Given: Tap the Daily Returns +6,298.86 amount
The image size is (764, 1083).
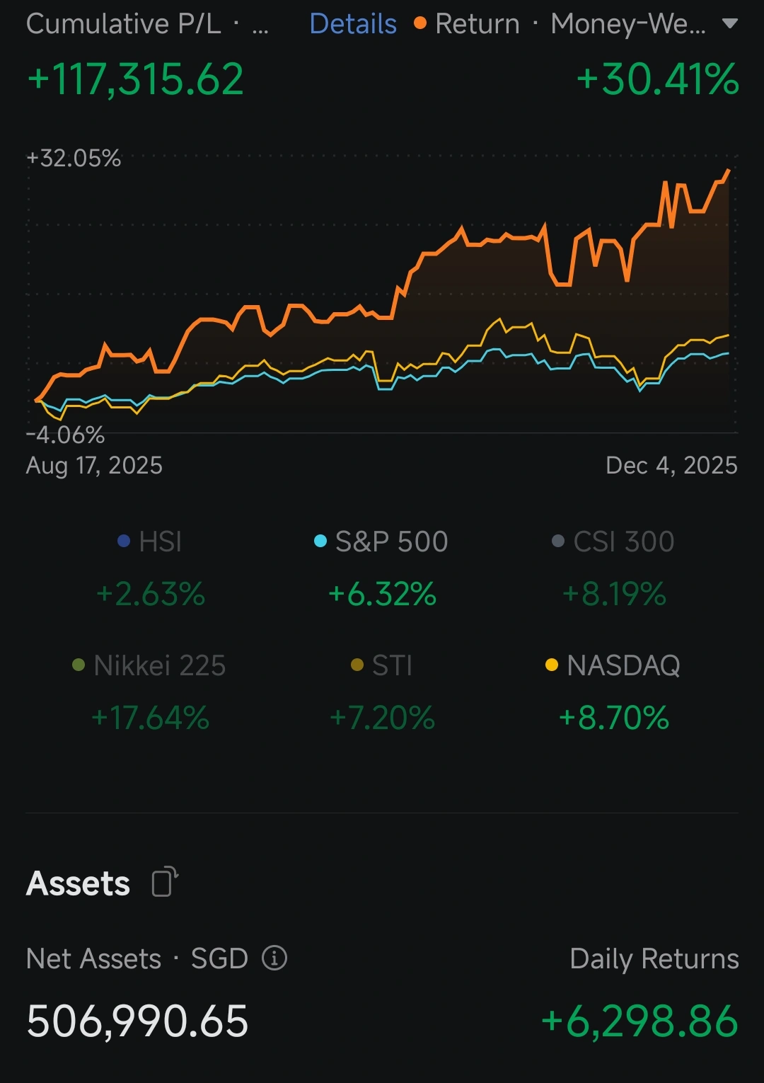Looking at the screenshot, I should tap(639, 1021).
